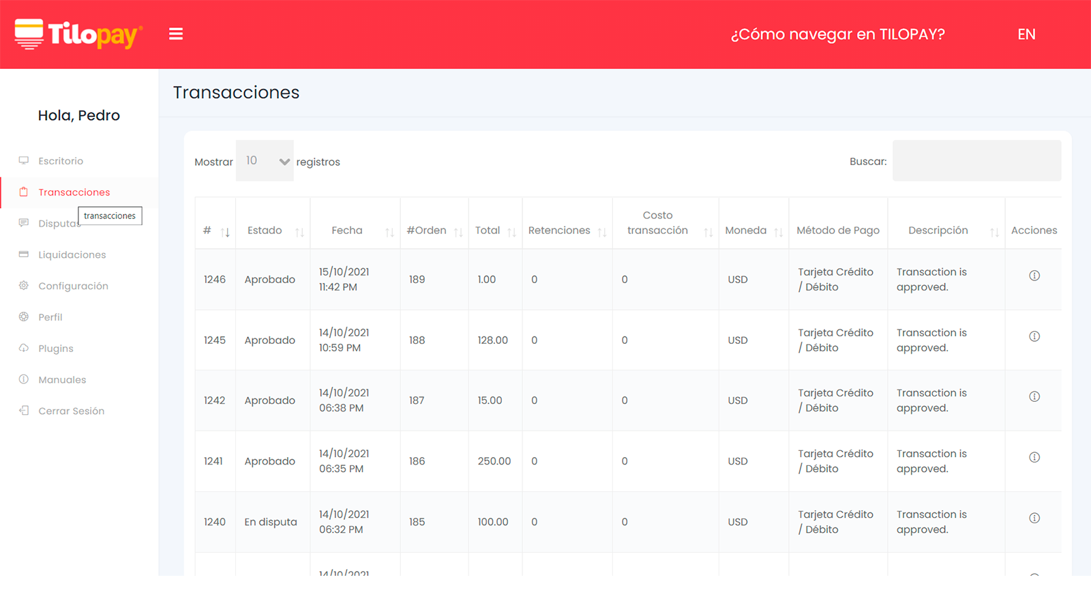
Task: Click the 'En disputa' status cell
Action: pyautogui.click(x=271, y=522)
